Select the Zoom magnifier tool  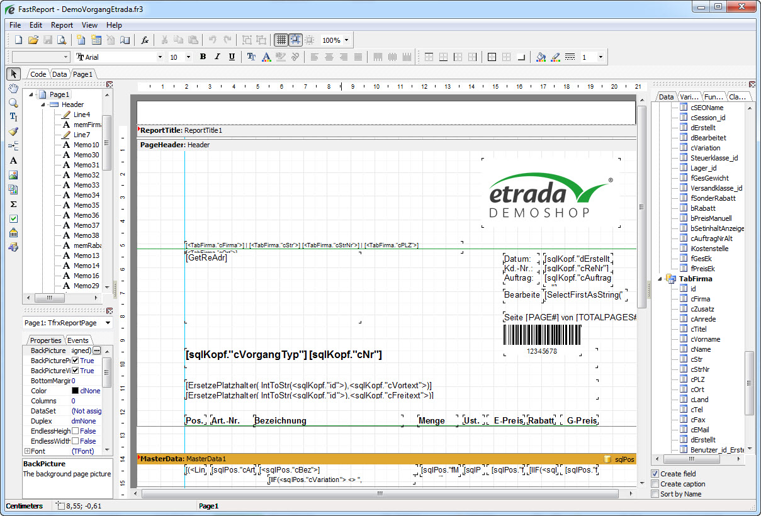(x=13, y=103)
